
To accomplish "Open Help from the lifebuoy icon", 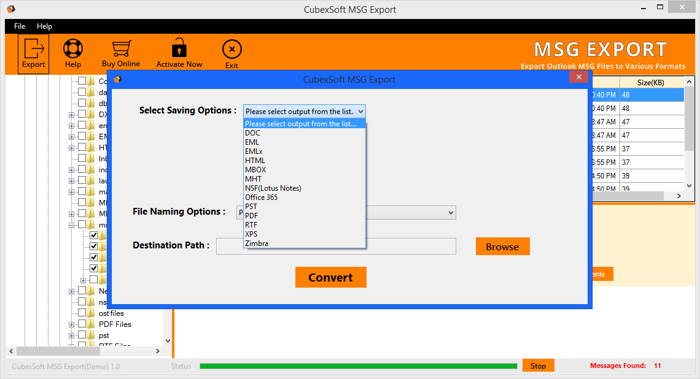I will [x=73, y=49].
